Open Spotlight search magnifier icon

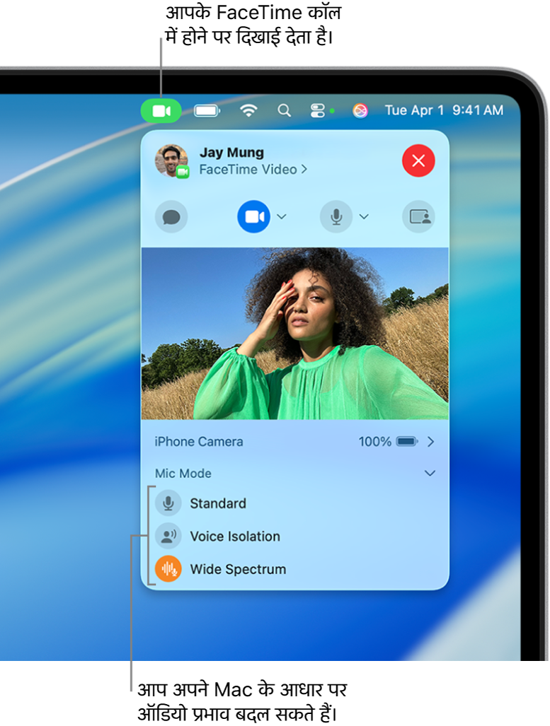point(284,111)
